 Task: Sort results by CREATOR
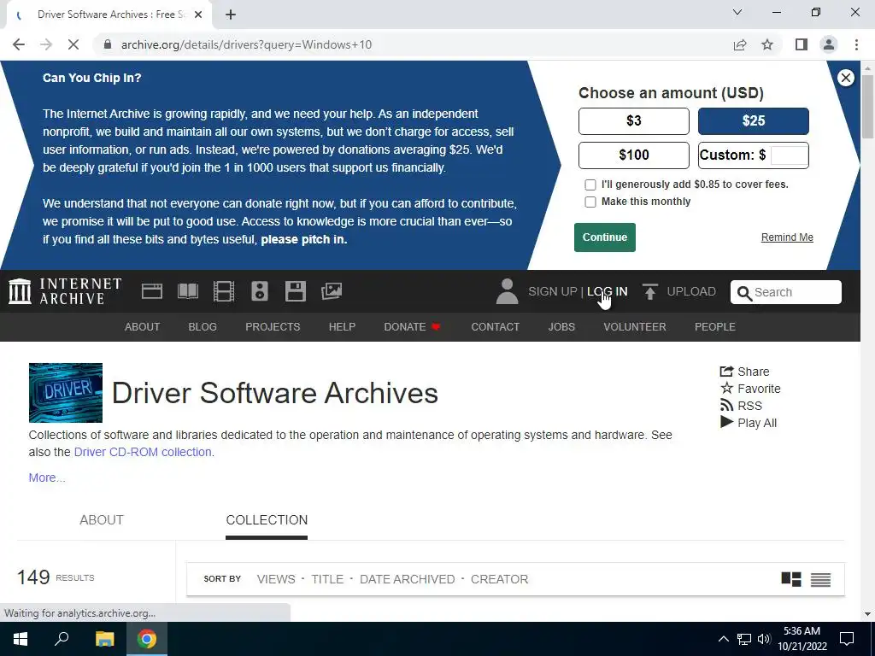click(x=499, y=580)
